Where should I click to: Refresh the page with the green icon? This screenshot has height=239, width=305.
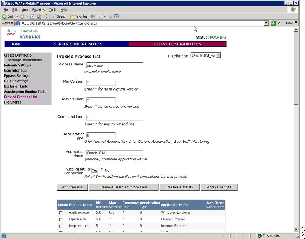[x=39, y=16]
